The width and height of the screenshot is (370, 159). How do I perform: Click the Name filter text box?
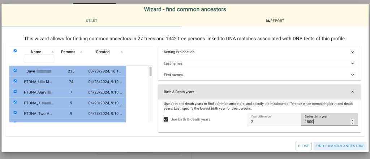coord(39,58)
